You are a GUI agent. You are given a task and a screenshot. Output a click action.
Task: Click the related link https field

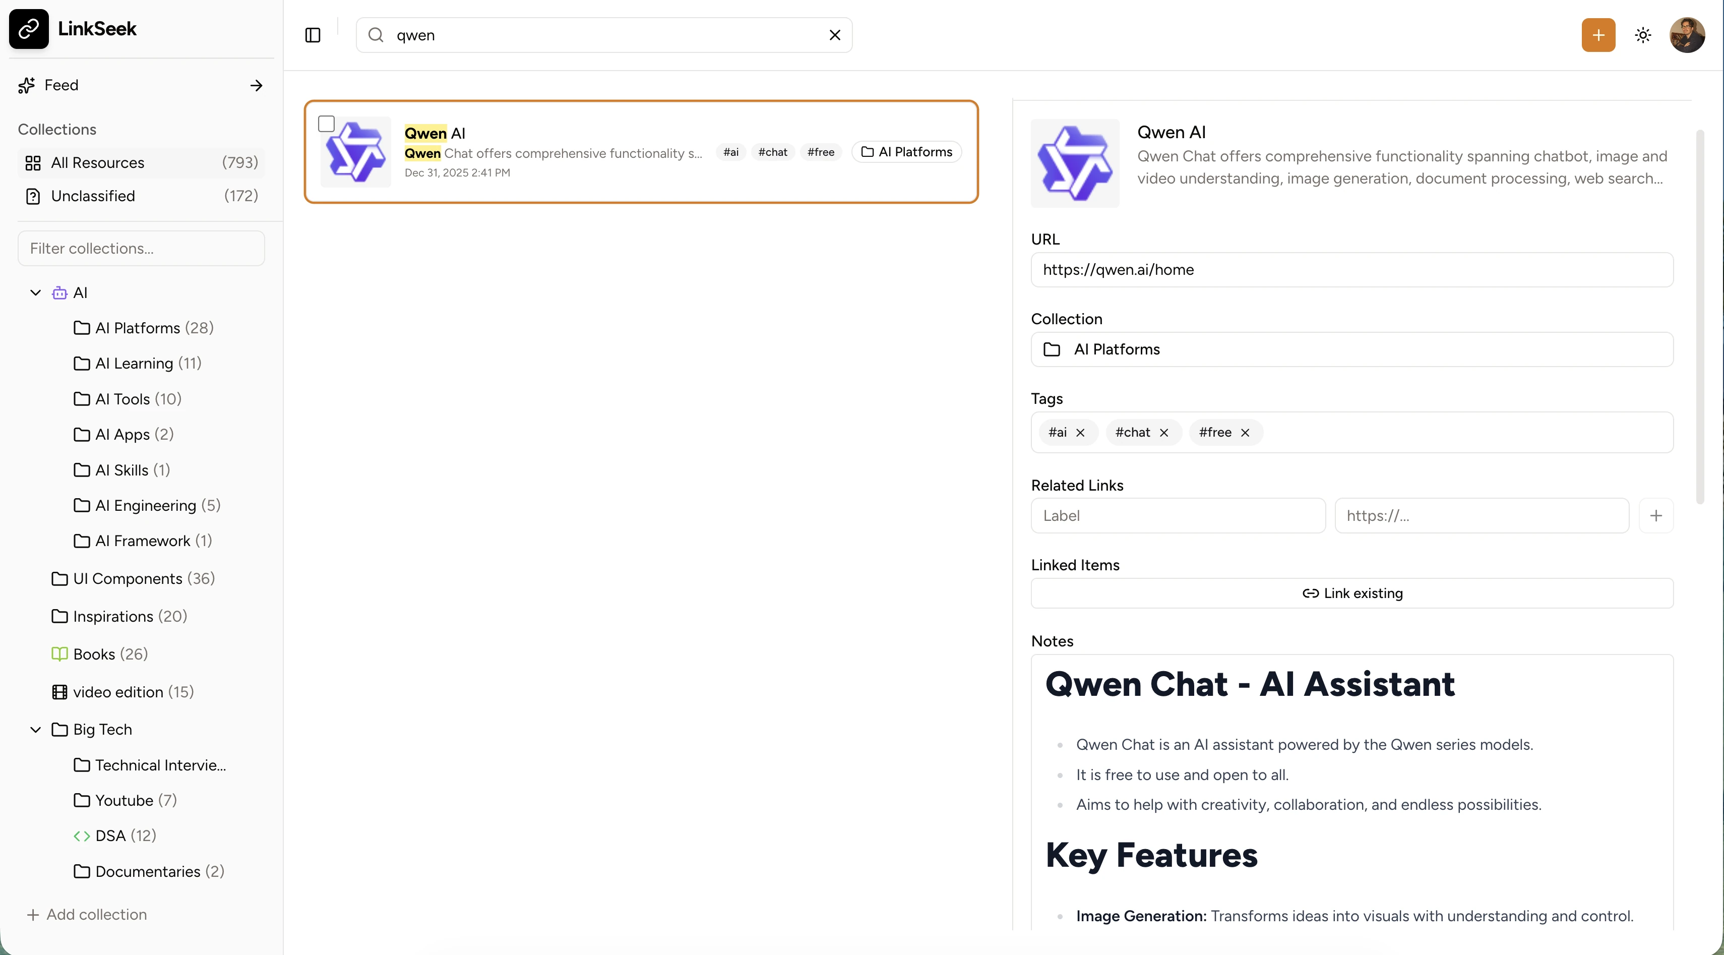click(x=1482, y=515)
